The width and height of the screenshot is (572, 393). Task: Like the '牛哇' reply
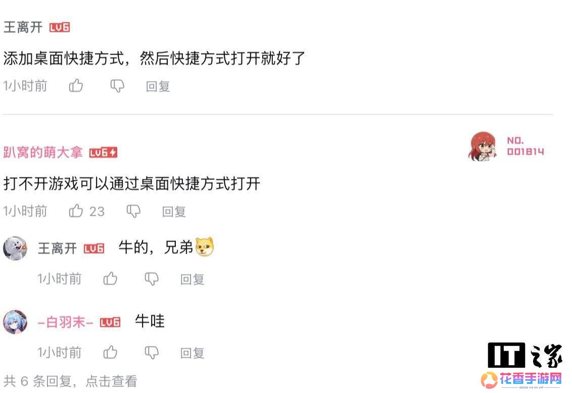pyautogui.click(x=110, y=352)
